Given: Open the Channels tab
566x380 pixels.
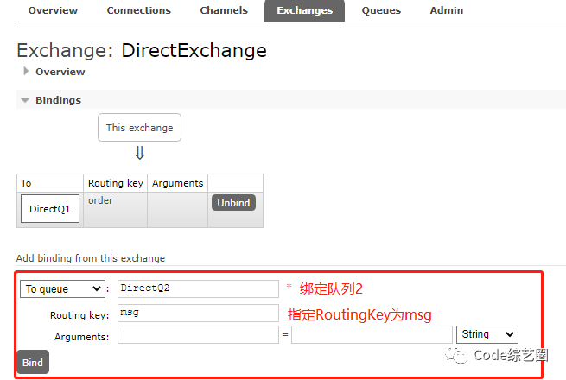Looking at the screenshot, I should coord(224,10).
